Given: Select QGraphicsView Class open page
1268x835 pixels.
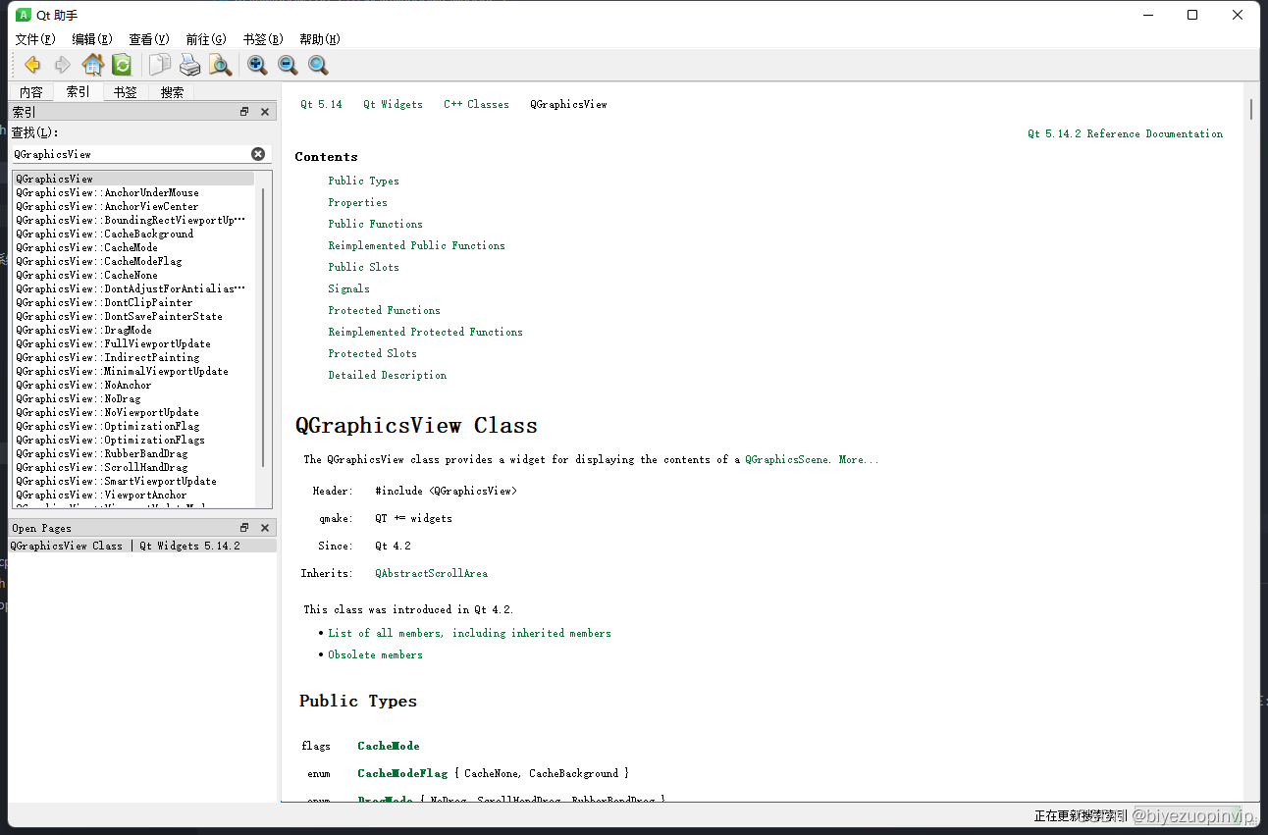Looking at the screenshot, I should [x=142, y=546].
